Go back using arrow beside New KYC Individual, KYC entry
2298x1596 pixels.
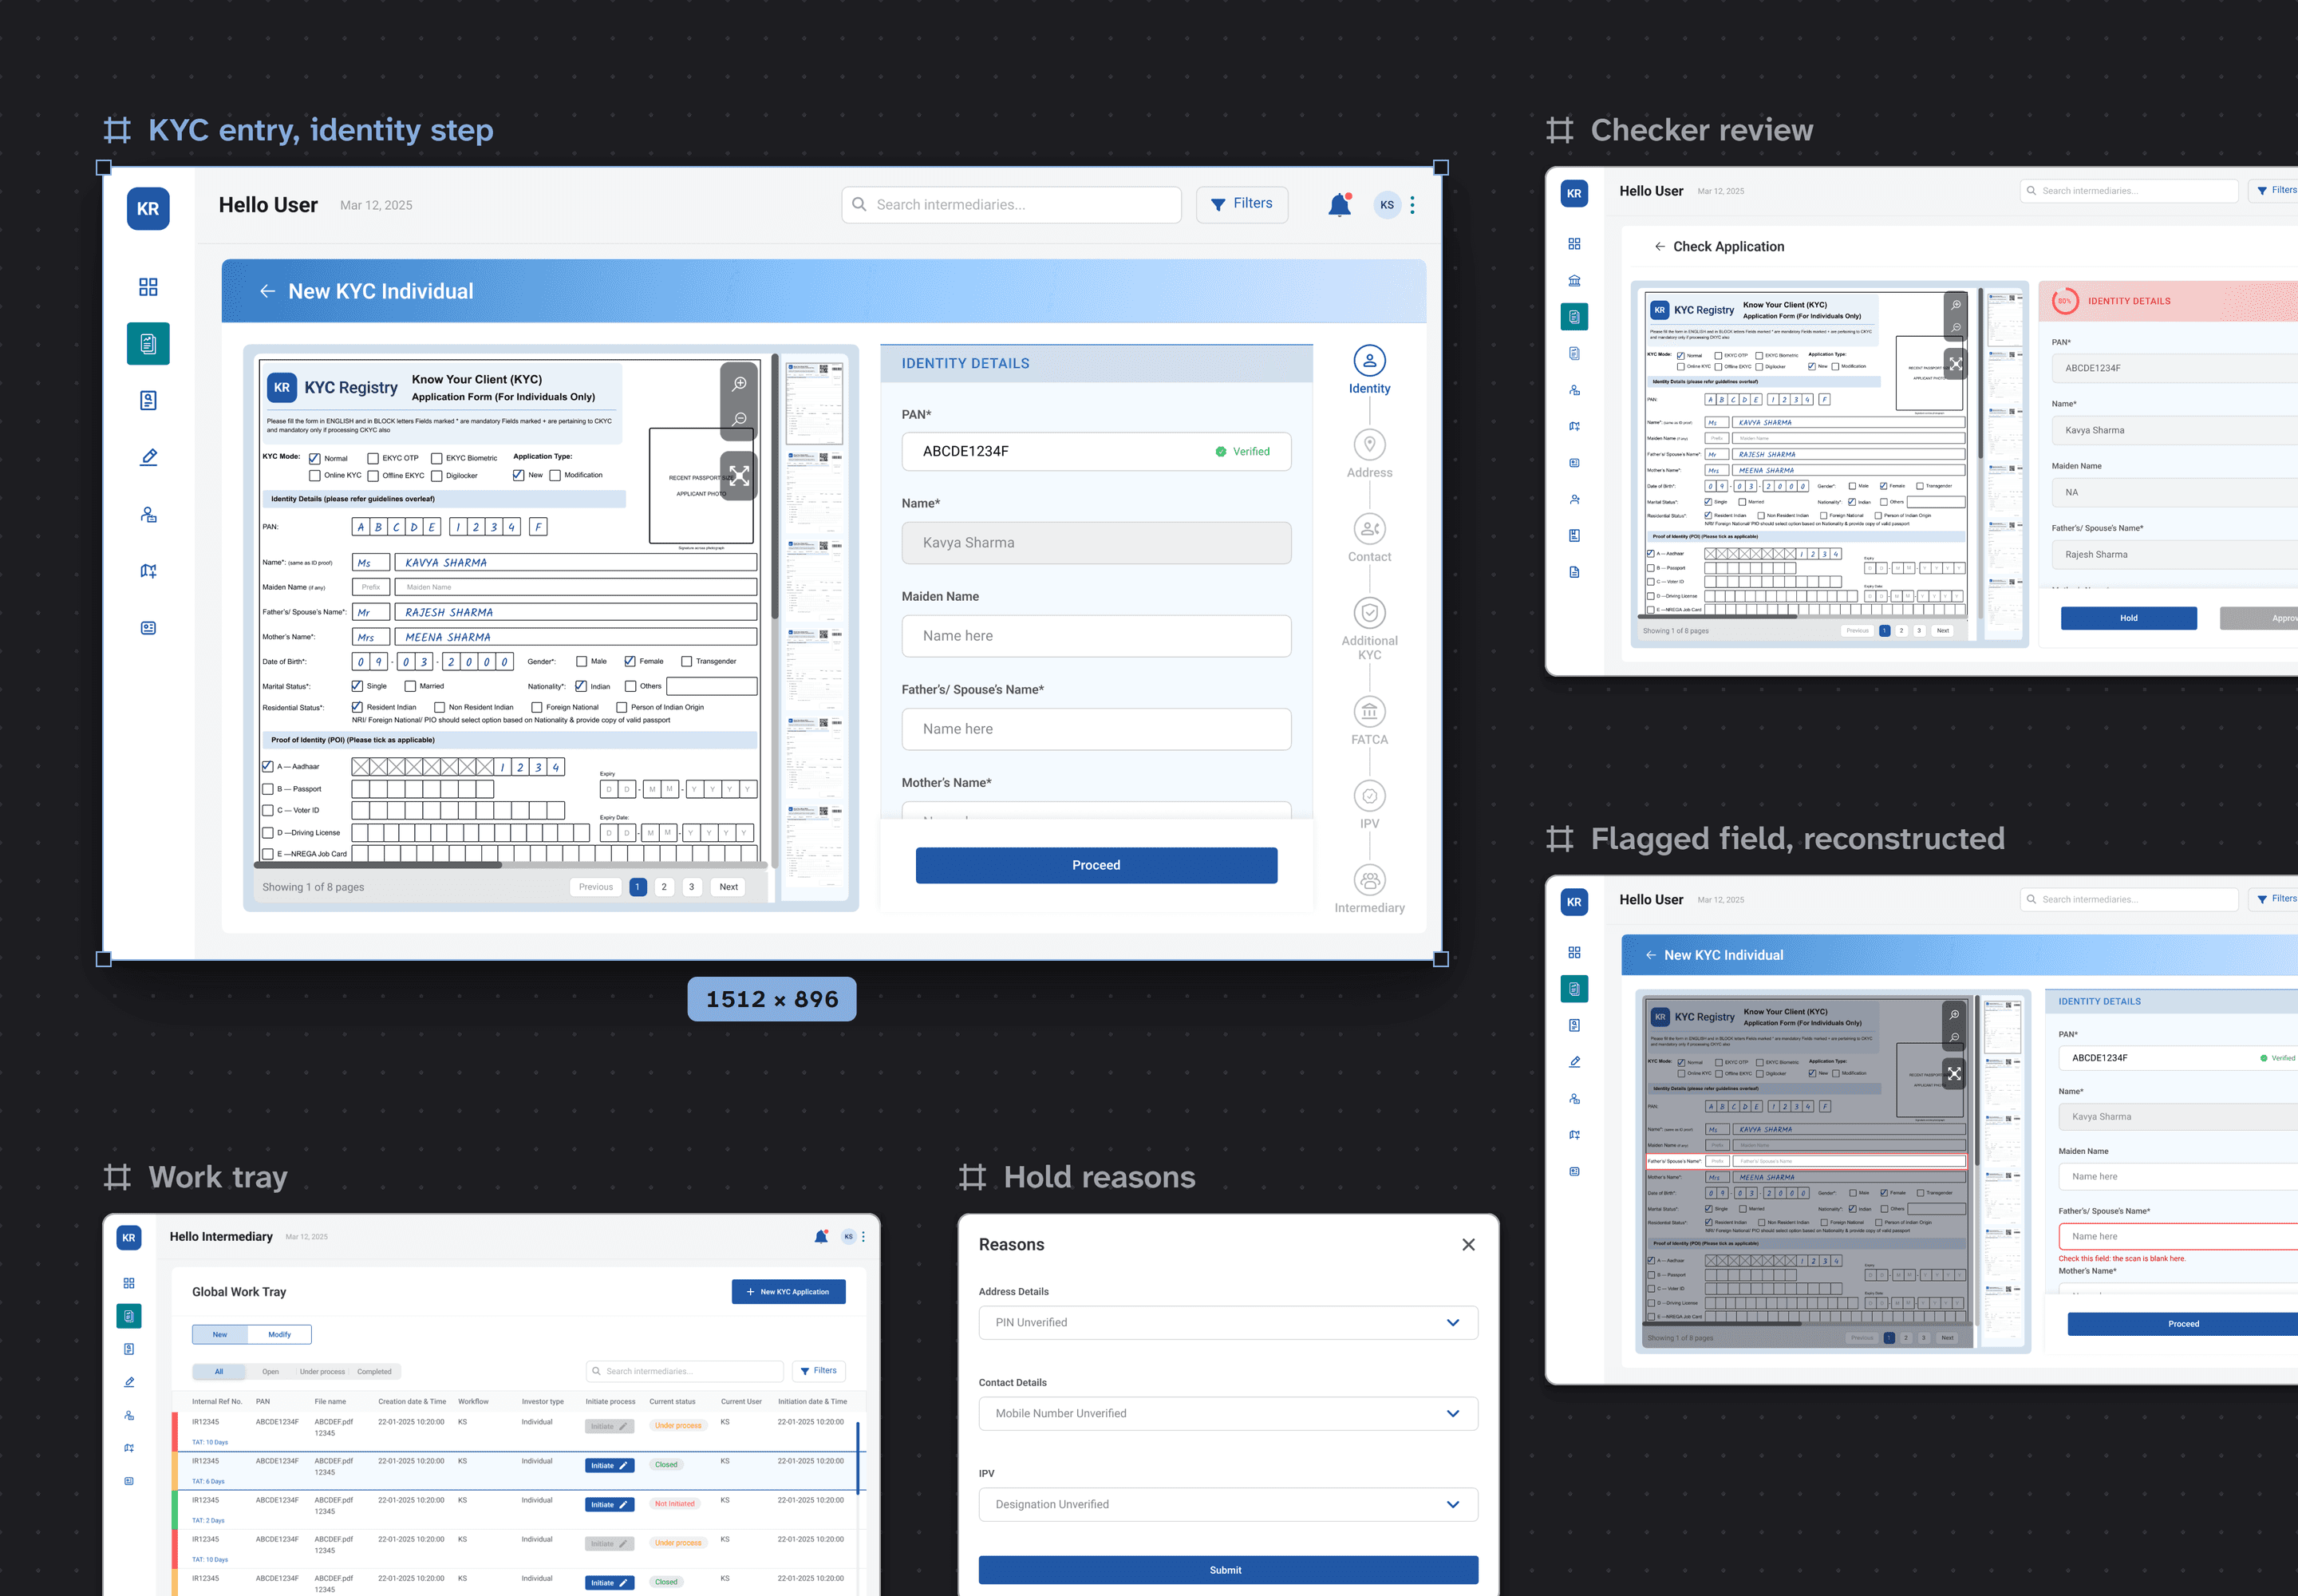pos(267,291)
